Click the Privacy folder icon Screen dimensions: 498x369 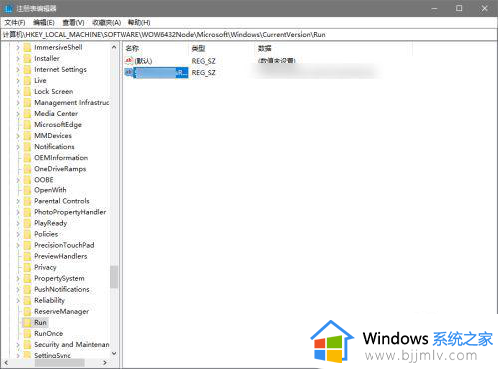27,267
